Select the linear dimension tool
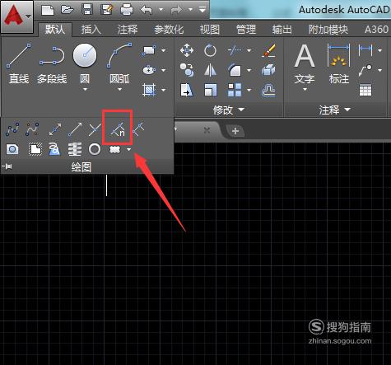 [365, 50]
